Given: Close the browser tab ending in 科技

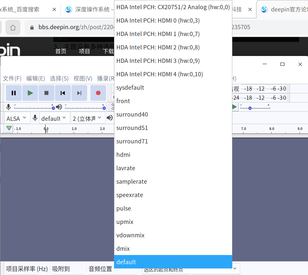Looking at the screenshot, I should click(250, 9).
